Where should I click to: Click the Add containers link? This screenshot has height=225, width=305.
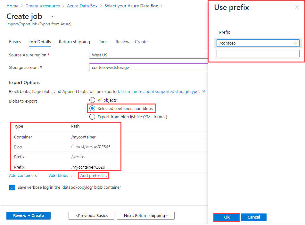(x=23, y=175)
